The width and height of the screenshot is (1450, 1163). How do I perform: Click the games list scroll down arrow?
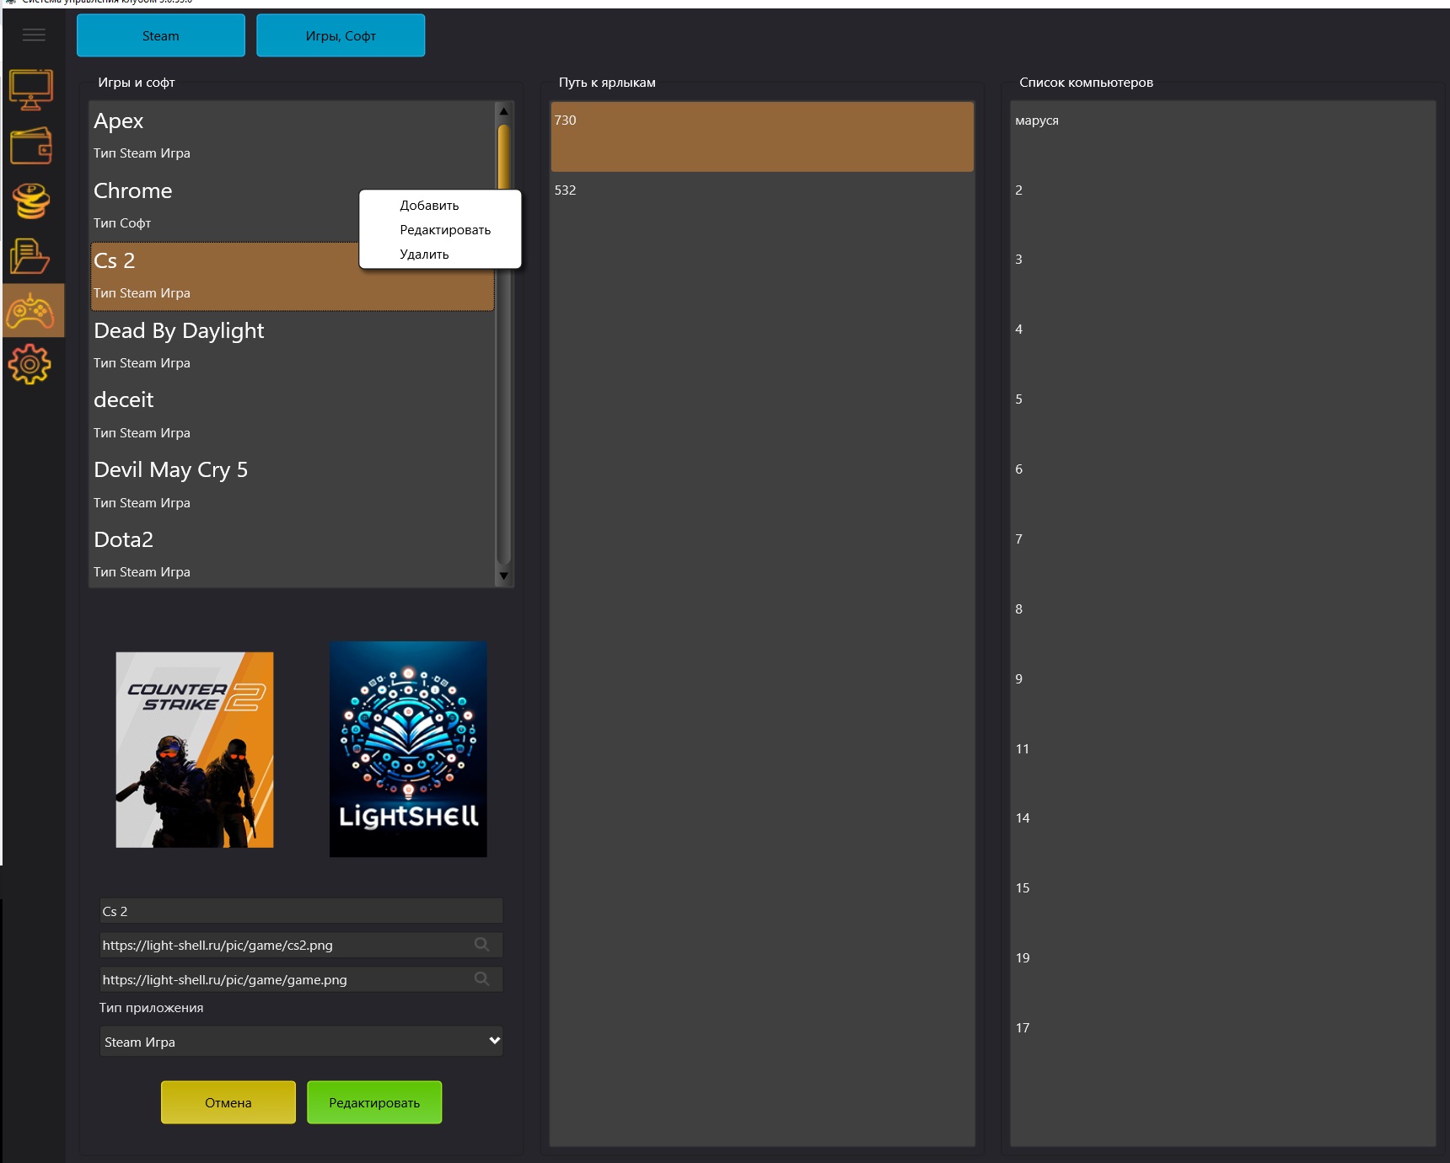click(503, 576)
